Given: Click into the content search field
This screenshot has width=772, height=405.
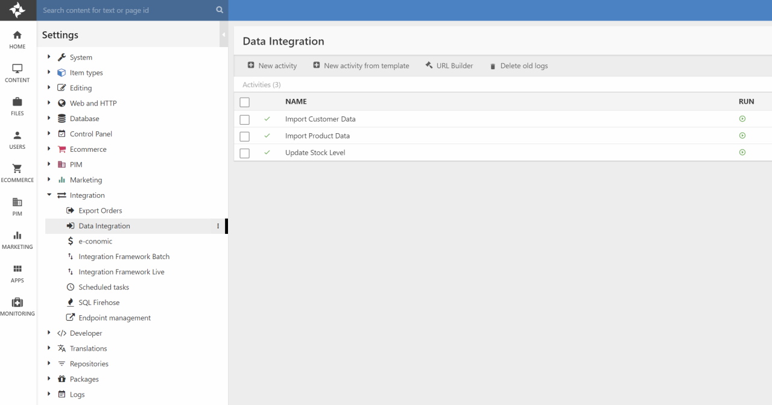Looking at the screenshot, I should coord(127,10).
